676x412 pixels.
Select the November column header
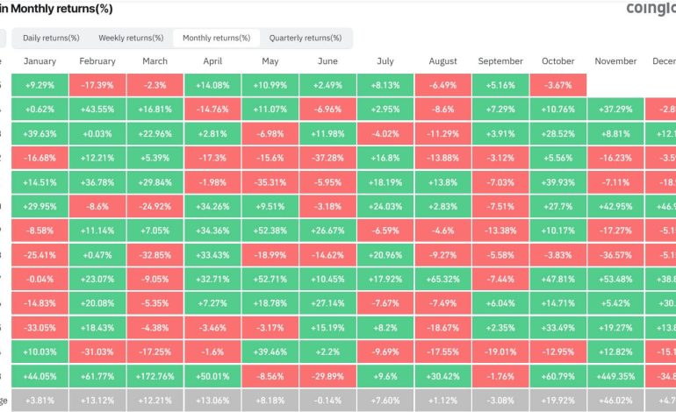615,61
